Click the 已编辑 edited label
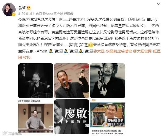 pos(68,14)
